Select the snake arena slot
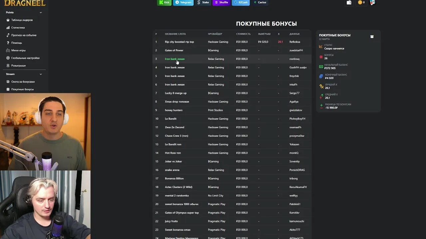This screenshot has width=426, height=239. point(172,170)
